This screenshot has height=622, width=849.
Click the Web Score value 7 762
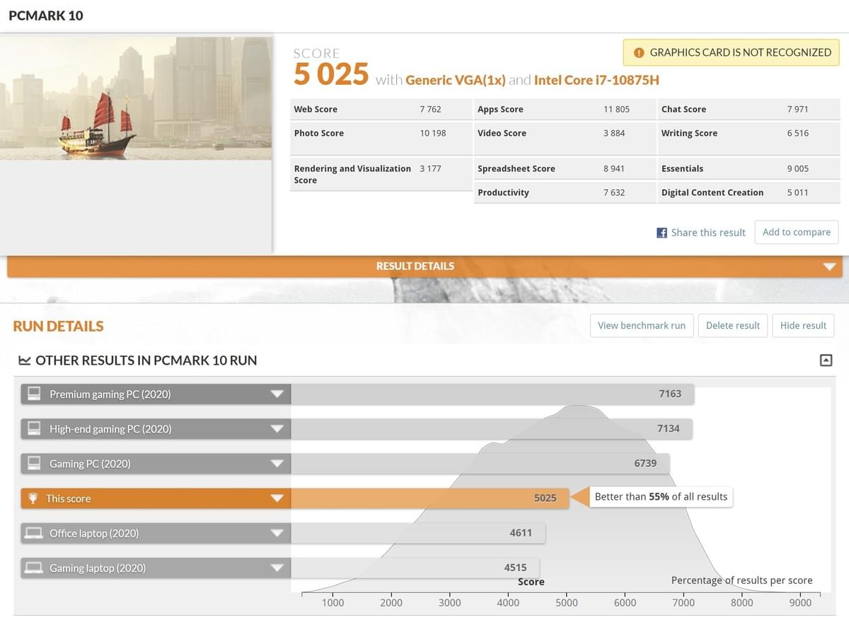click(430, 110)
